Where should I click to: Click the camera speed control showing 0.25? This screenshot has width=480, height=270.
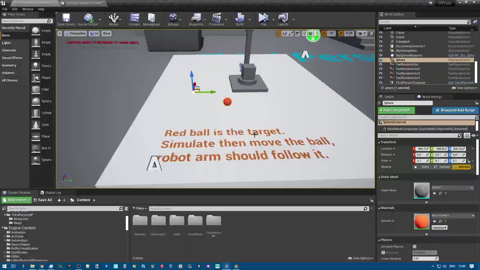(x=349, y=33)
